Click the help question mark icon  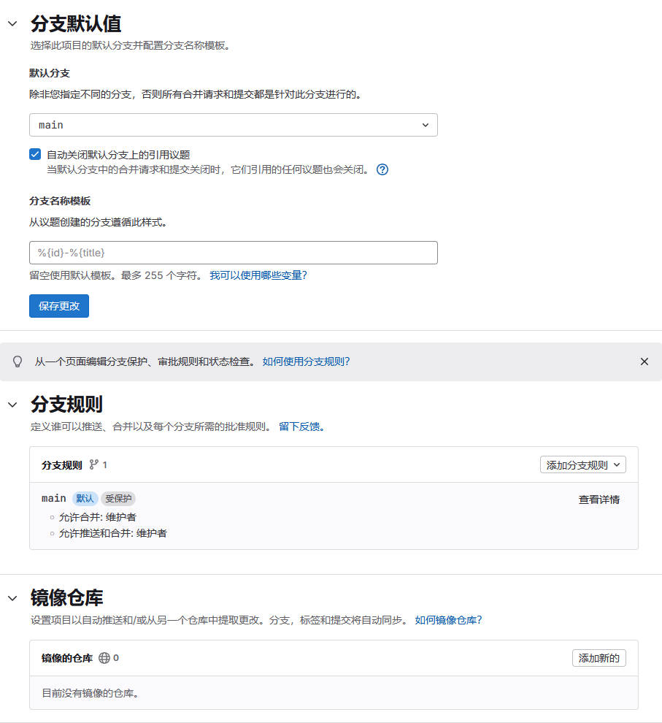[382, 169]
